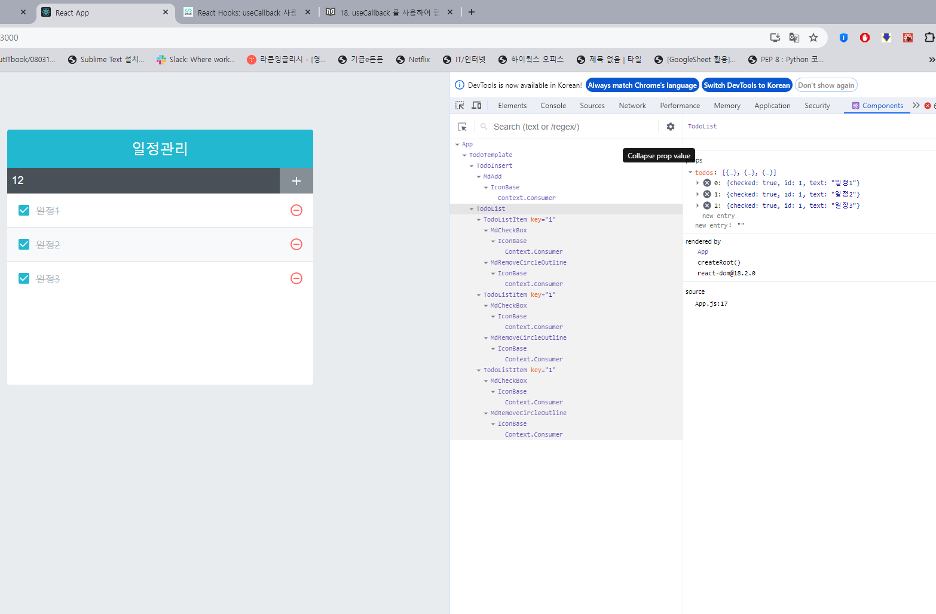Click the red circular extension icon
The height and width of the screenshot is (614, 936).
[865, 38]
